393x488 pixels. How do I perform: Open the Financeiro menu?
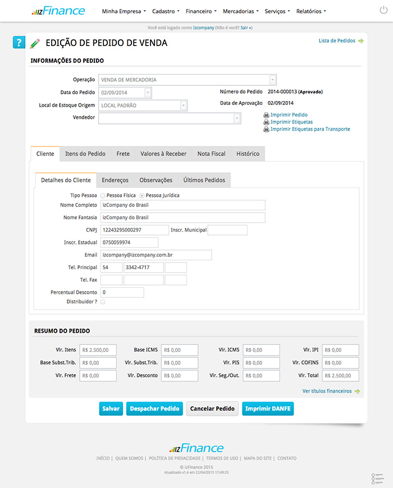tap(201, 11)
